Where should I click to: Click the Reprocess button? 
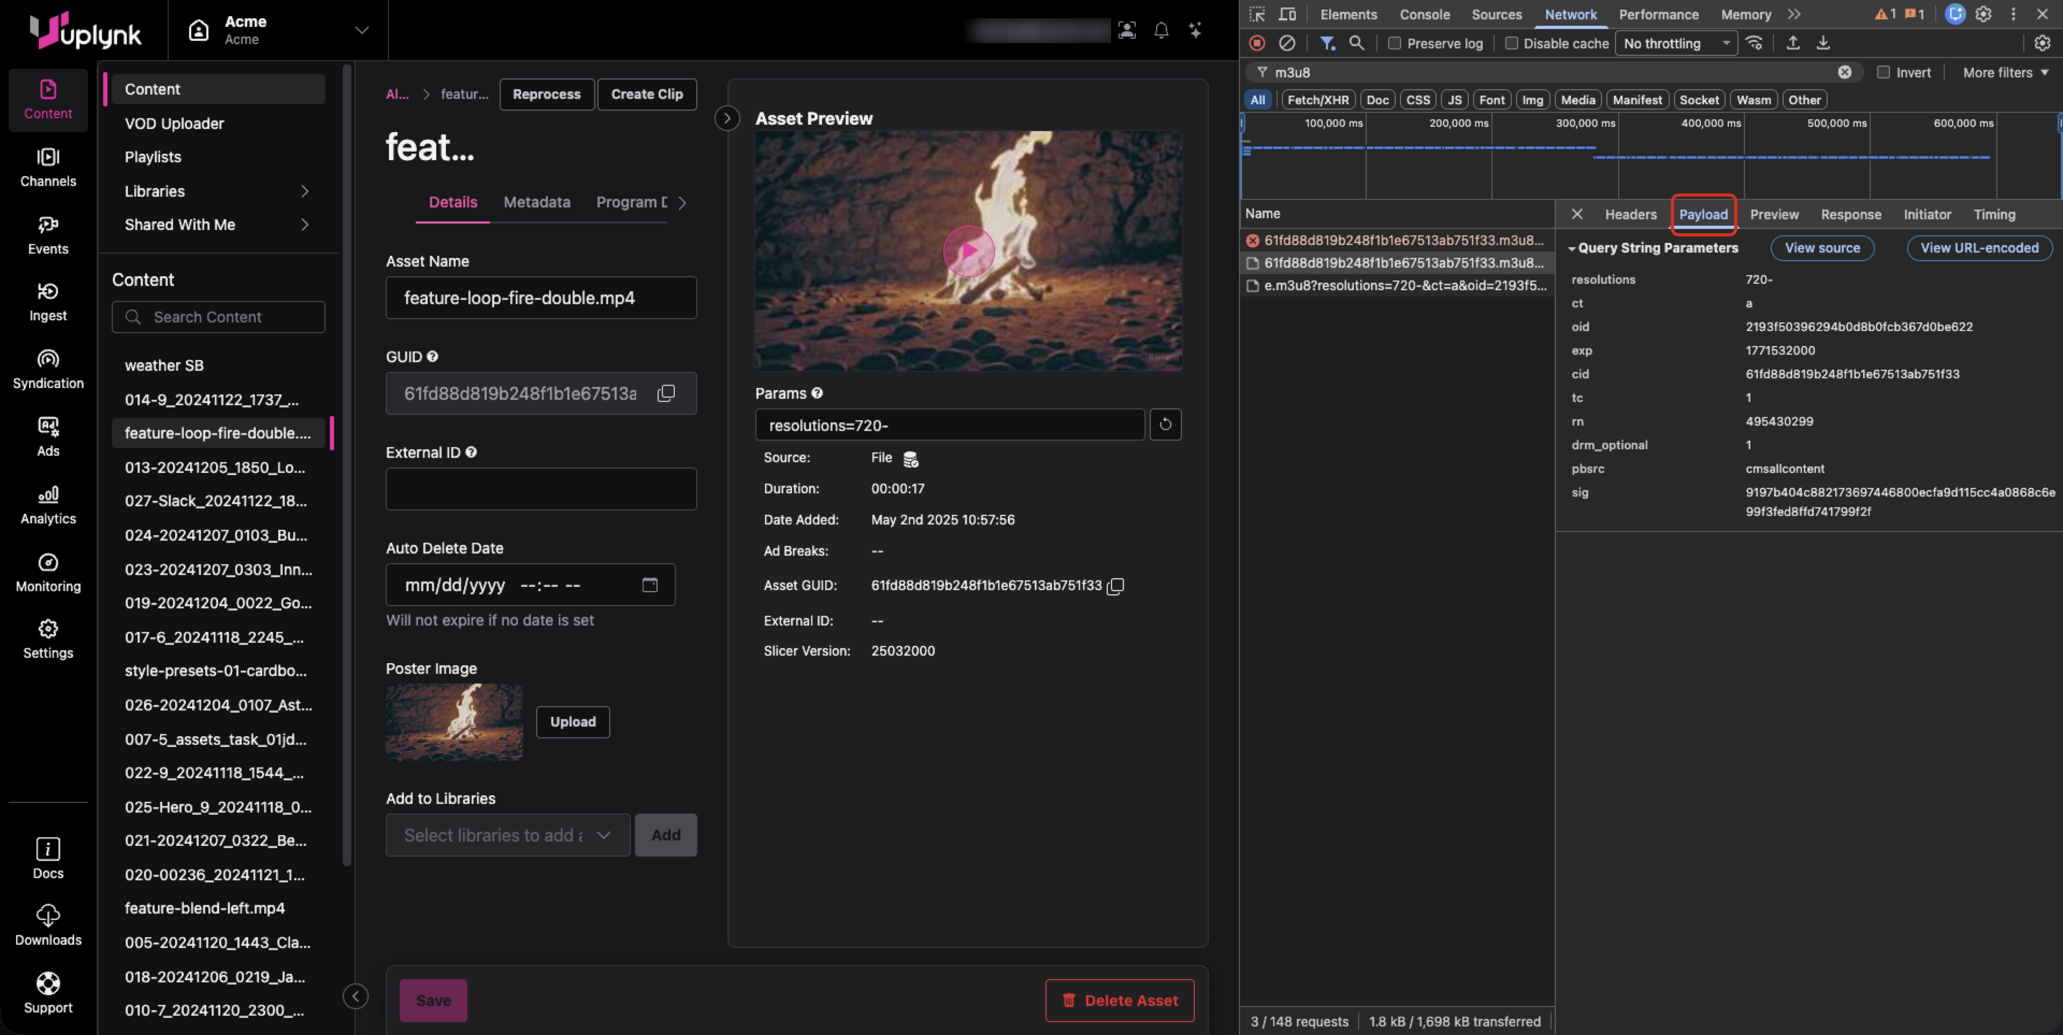[546, 94]
